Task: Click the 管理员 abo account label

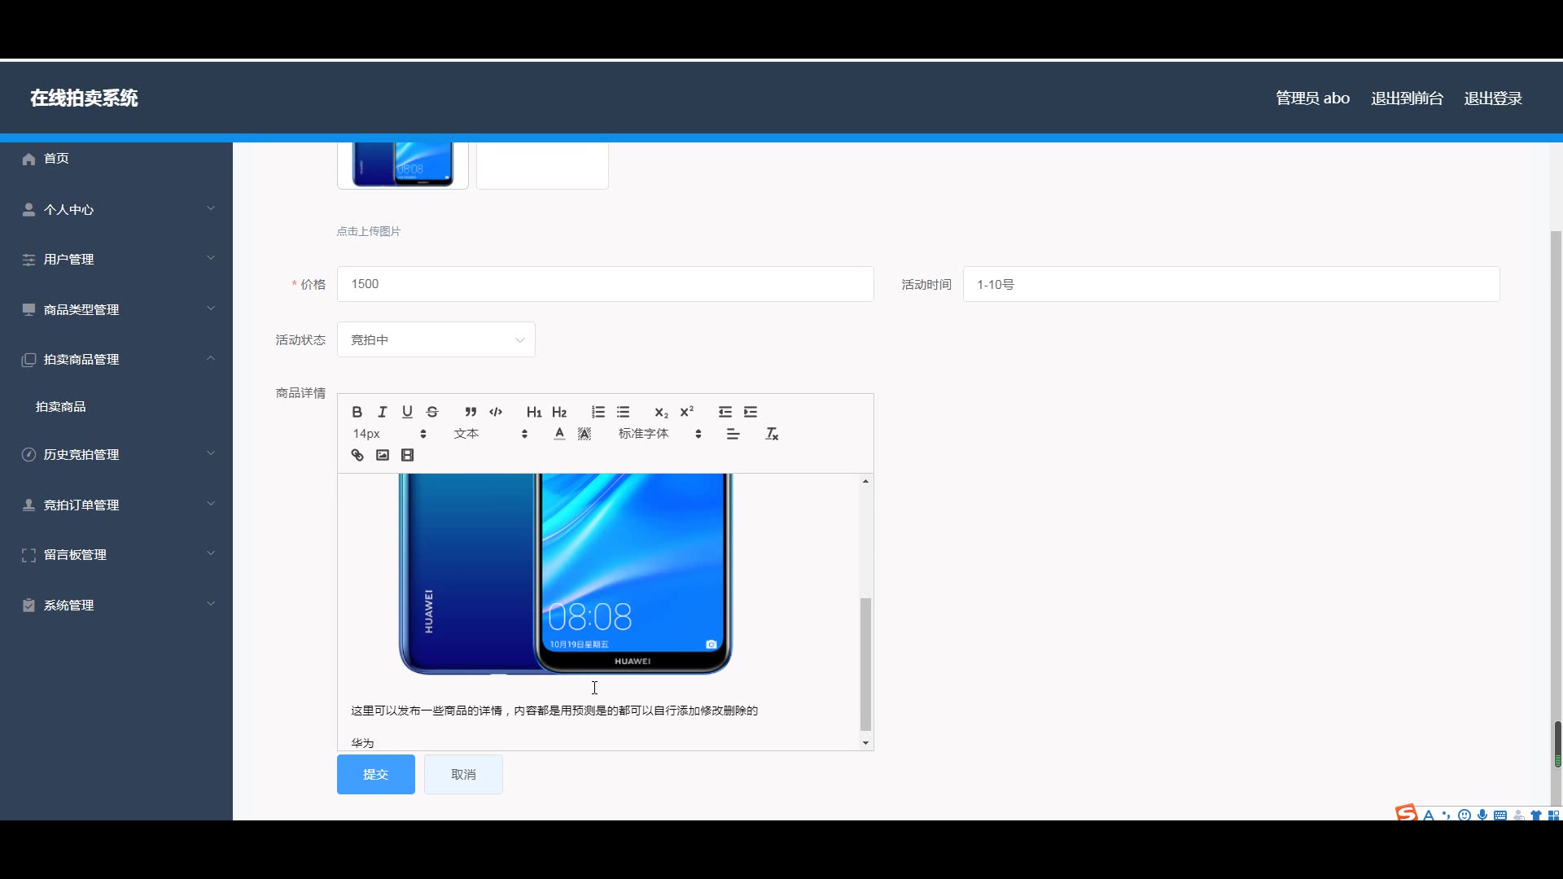Action: [x=1312, y=98]
